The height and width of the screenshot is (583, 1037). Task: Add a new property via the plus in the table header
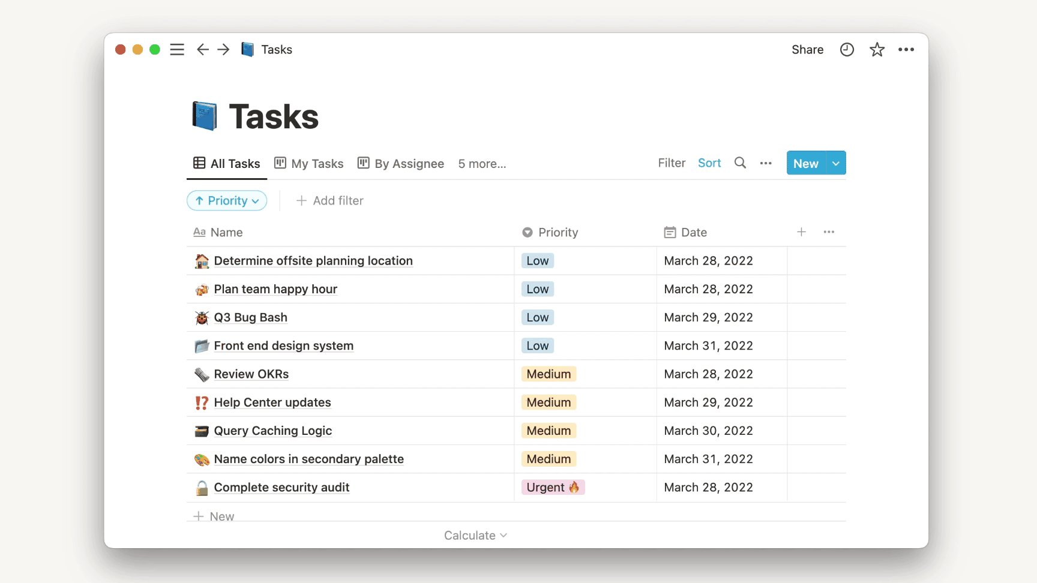pyautogui.click(x=801, y=232)
